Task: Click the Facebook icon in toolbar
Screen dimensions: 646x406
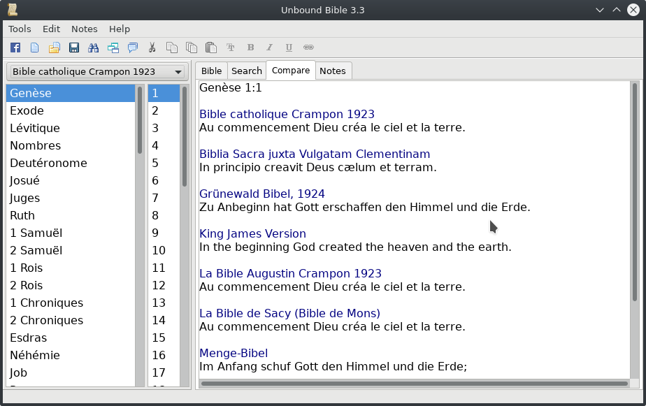Action: [x=15, y=48]
